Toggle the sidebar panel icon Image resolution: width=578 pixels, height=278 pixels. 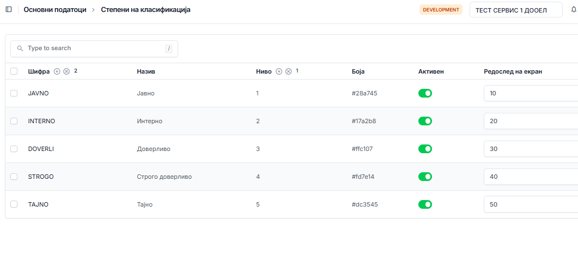(9, 9)
